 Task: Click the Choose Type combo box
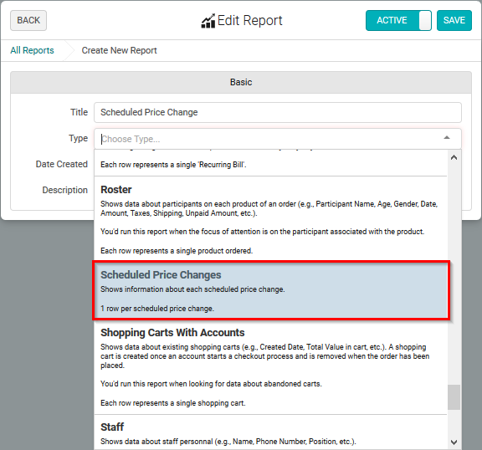tap(278, 139)
